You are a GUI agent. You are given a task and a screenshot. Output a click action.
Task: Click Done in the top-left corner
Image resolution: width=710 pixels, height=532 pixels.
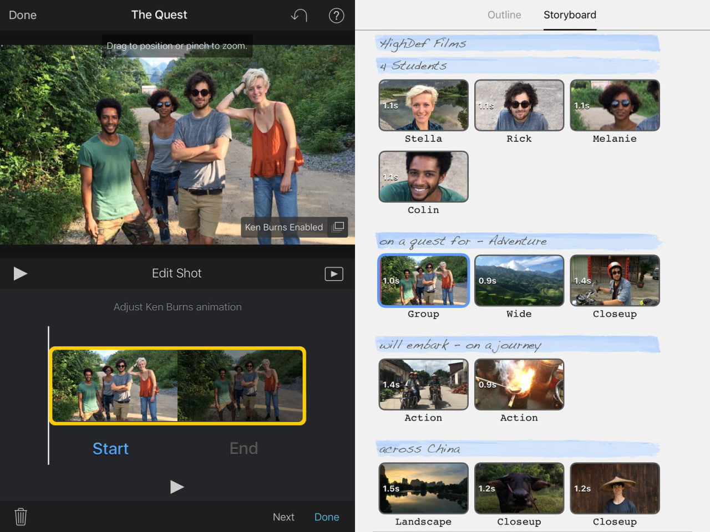(x=23, y=15)
